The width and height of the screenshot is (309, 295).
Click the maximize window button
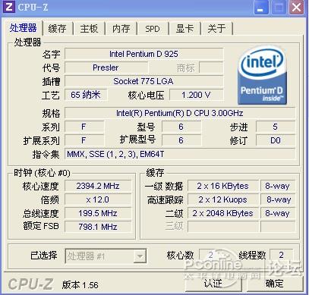click(x=279, y=7)
